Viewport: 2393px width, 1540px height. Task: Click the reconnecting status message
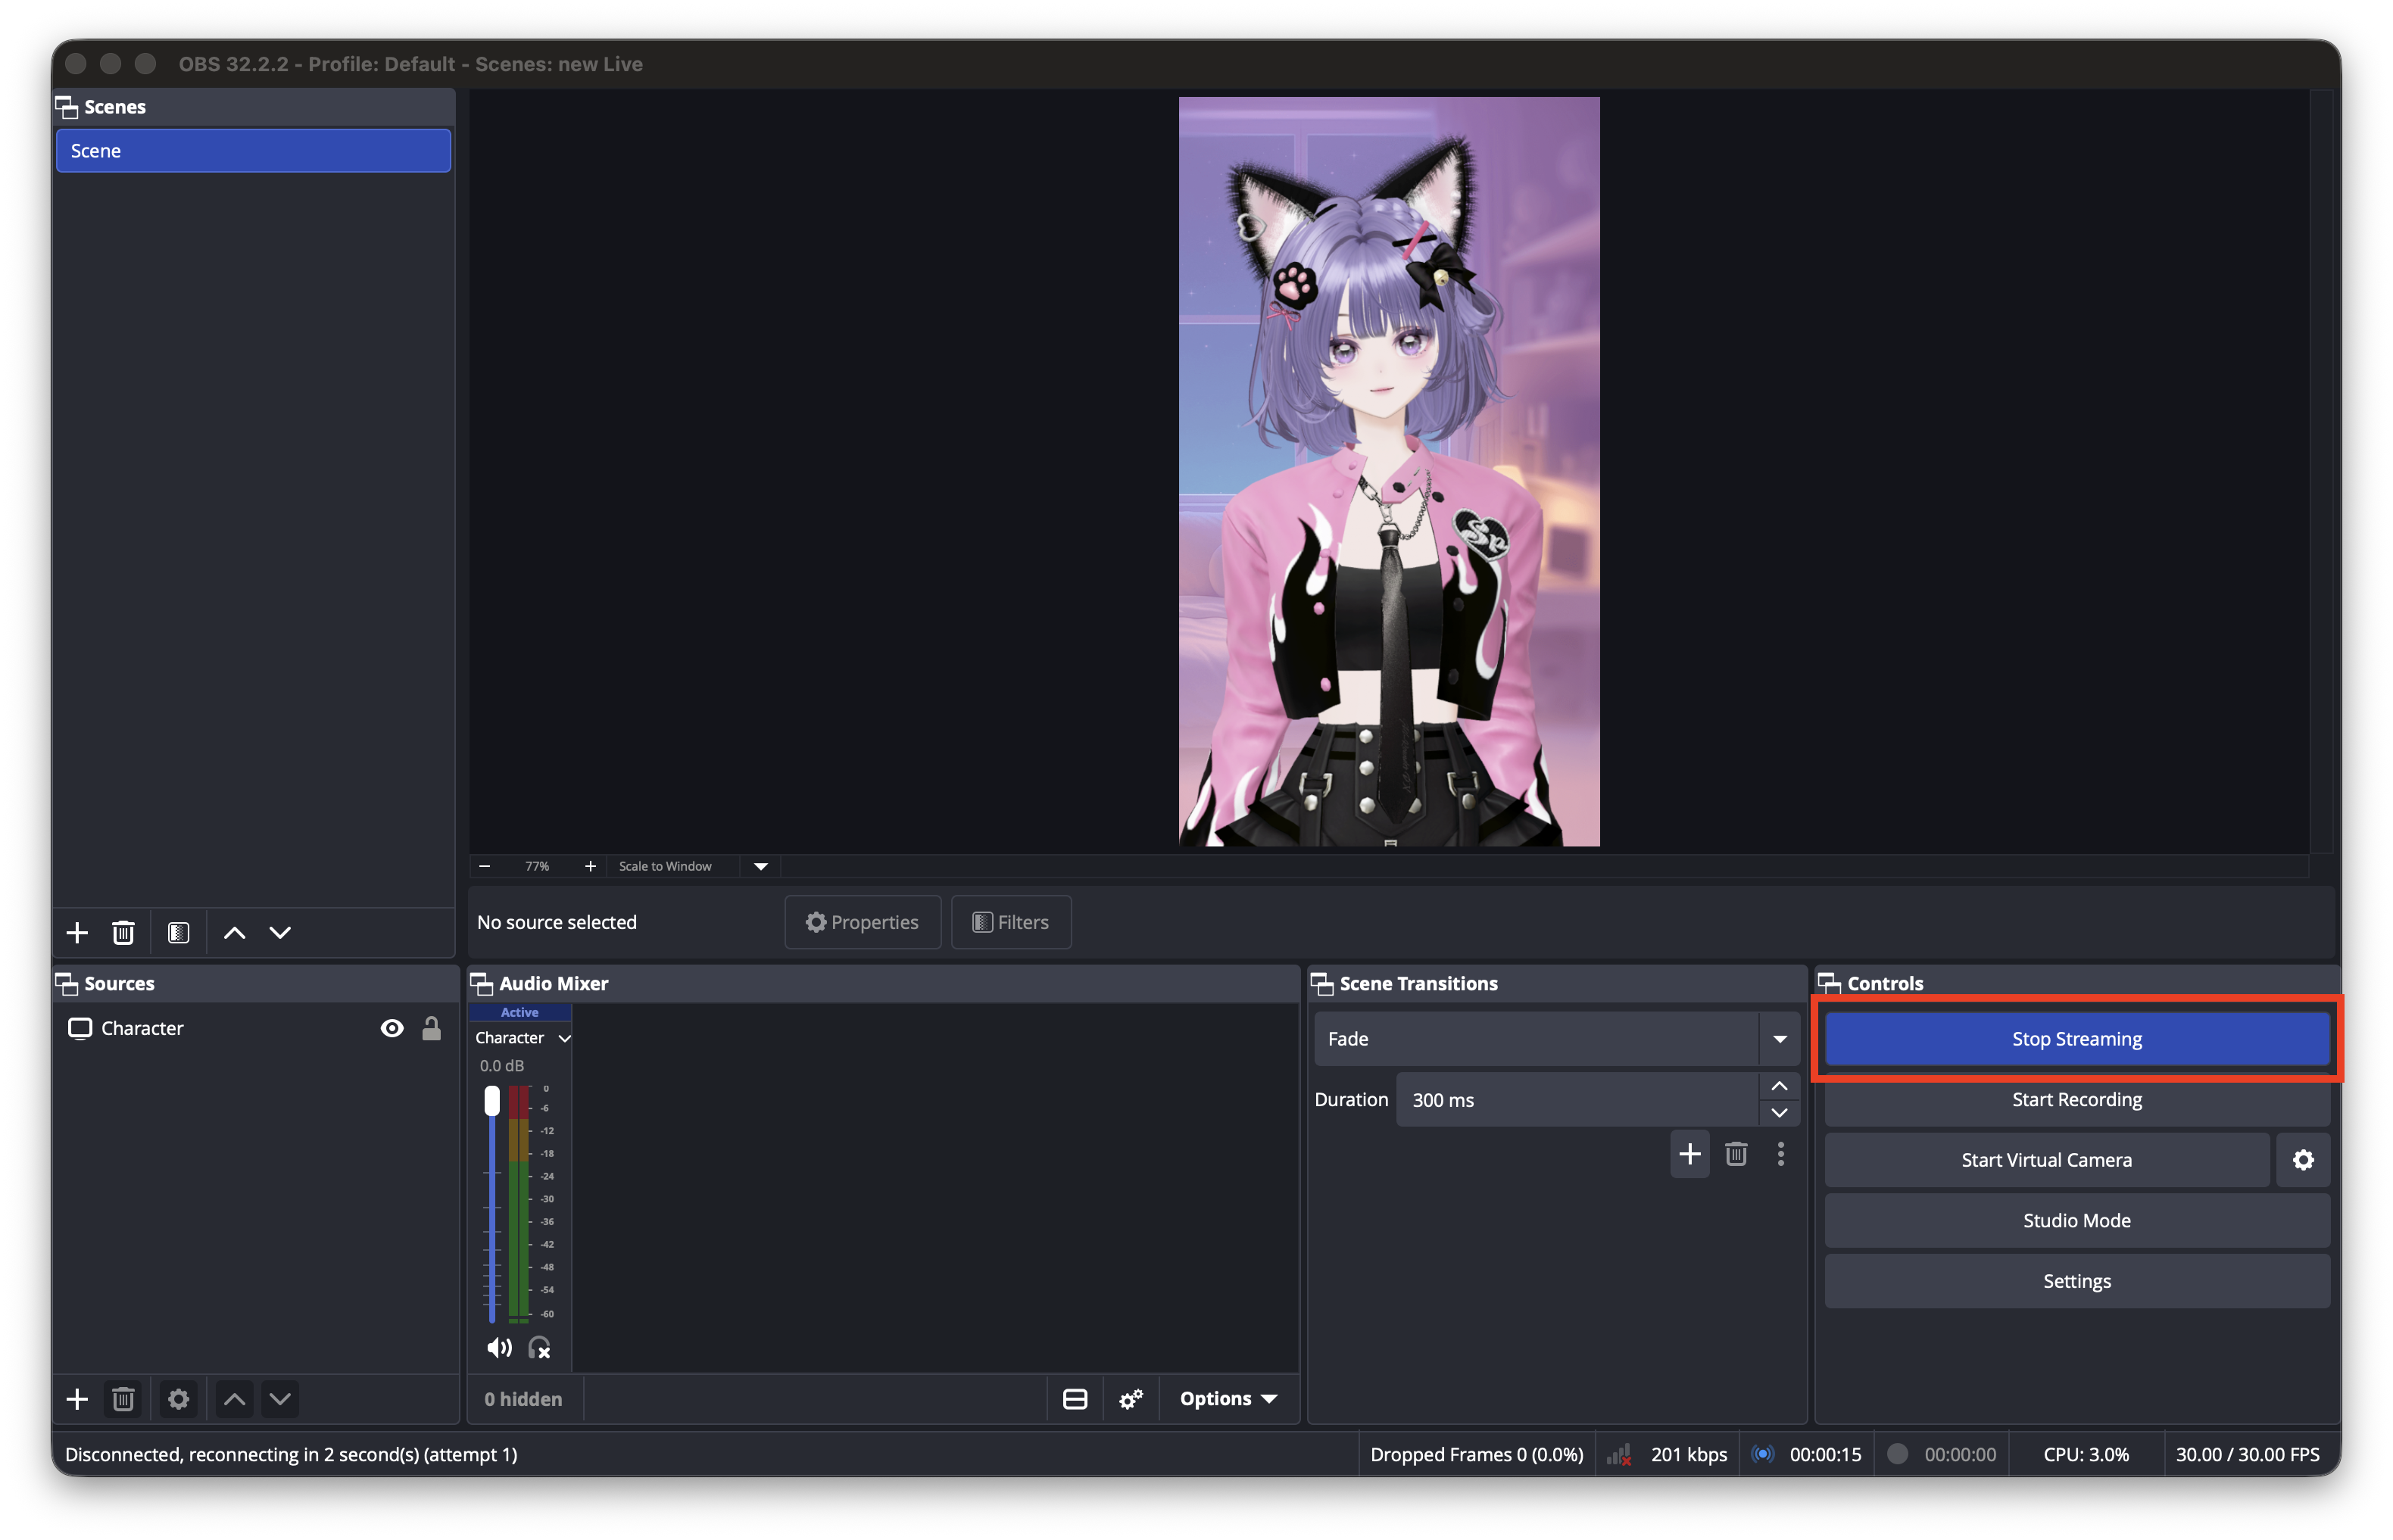click(x=291, y=1455)
